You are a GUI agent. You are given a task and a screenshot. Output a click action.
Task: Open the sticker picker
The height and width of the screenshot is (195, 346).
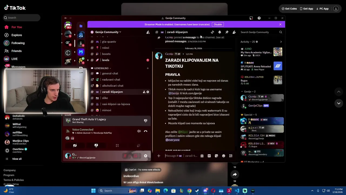[x=216, y=156]
